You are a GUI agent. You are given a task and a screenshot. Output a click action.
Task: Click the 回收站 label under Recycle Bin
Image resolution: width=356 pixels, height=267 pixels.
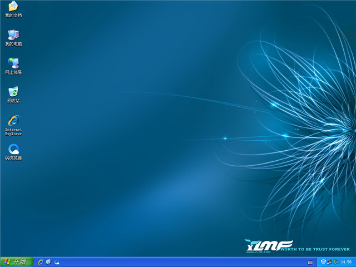(13, 101)
